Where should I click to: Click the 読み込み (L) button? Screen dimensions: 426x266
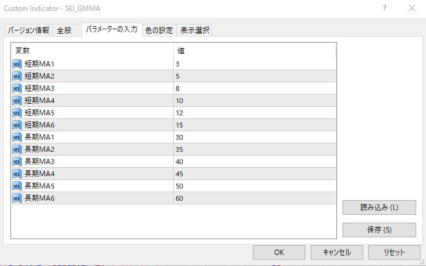click(379, 207)
